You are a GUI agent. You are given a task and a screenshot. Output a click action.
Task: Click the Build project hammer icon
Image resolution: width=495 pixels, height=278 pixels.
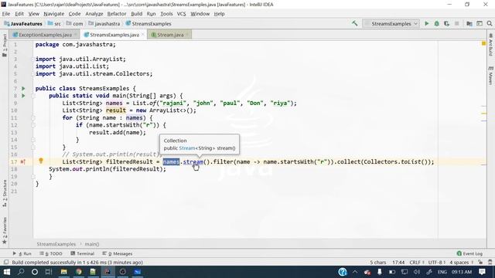point(355,23)
